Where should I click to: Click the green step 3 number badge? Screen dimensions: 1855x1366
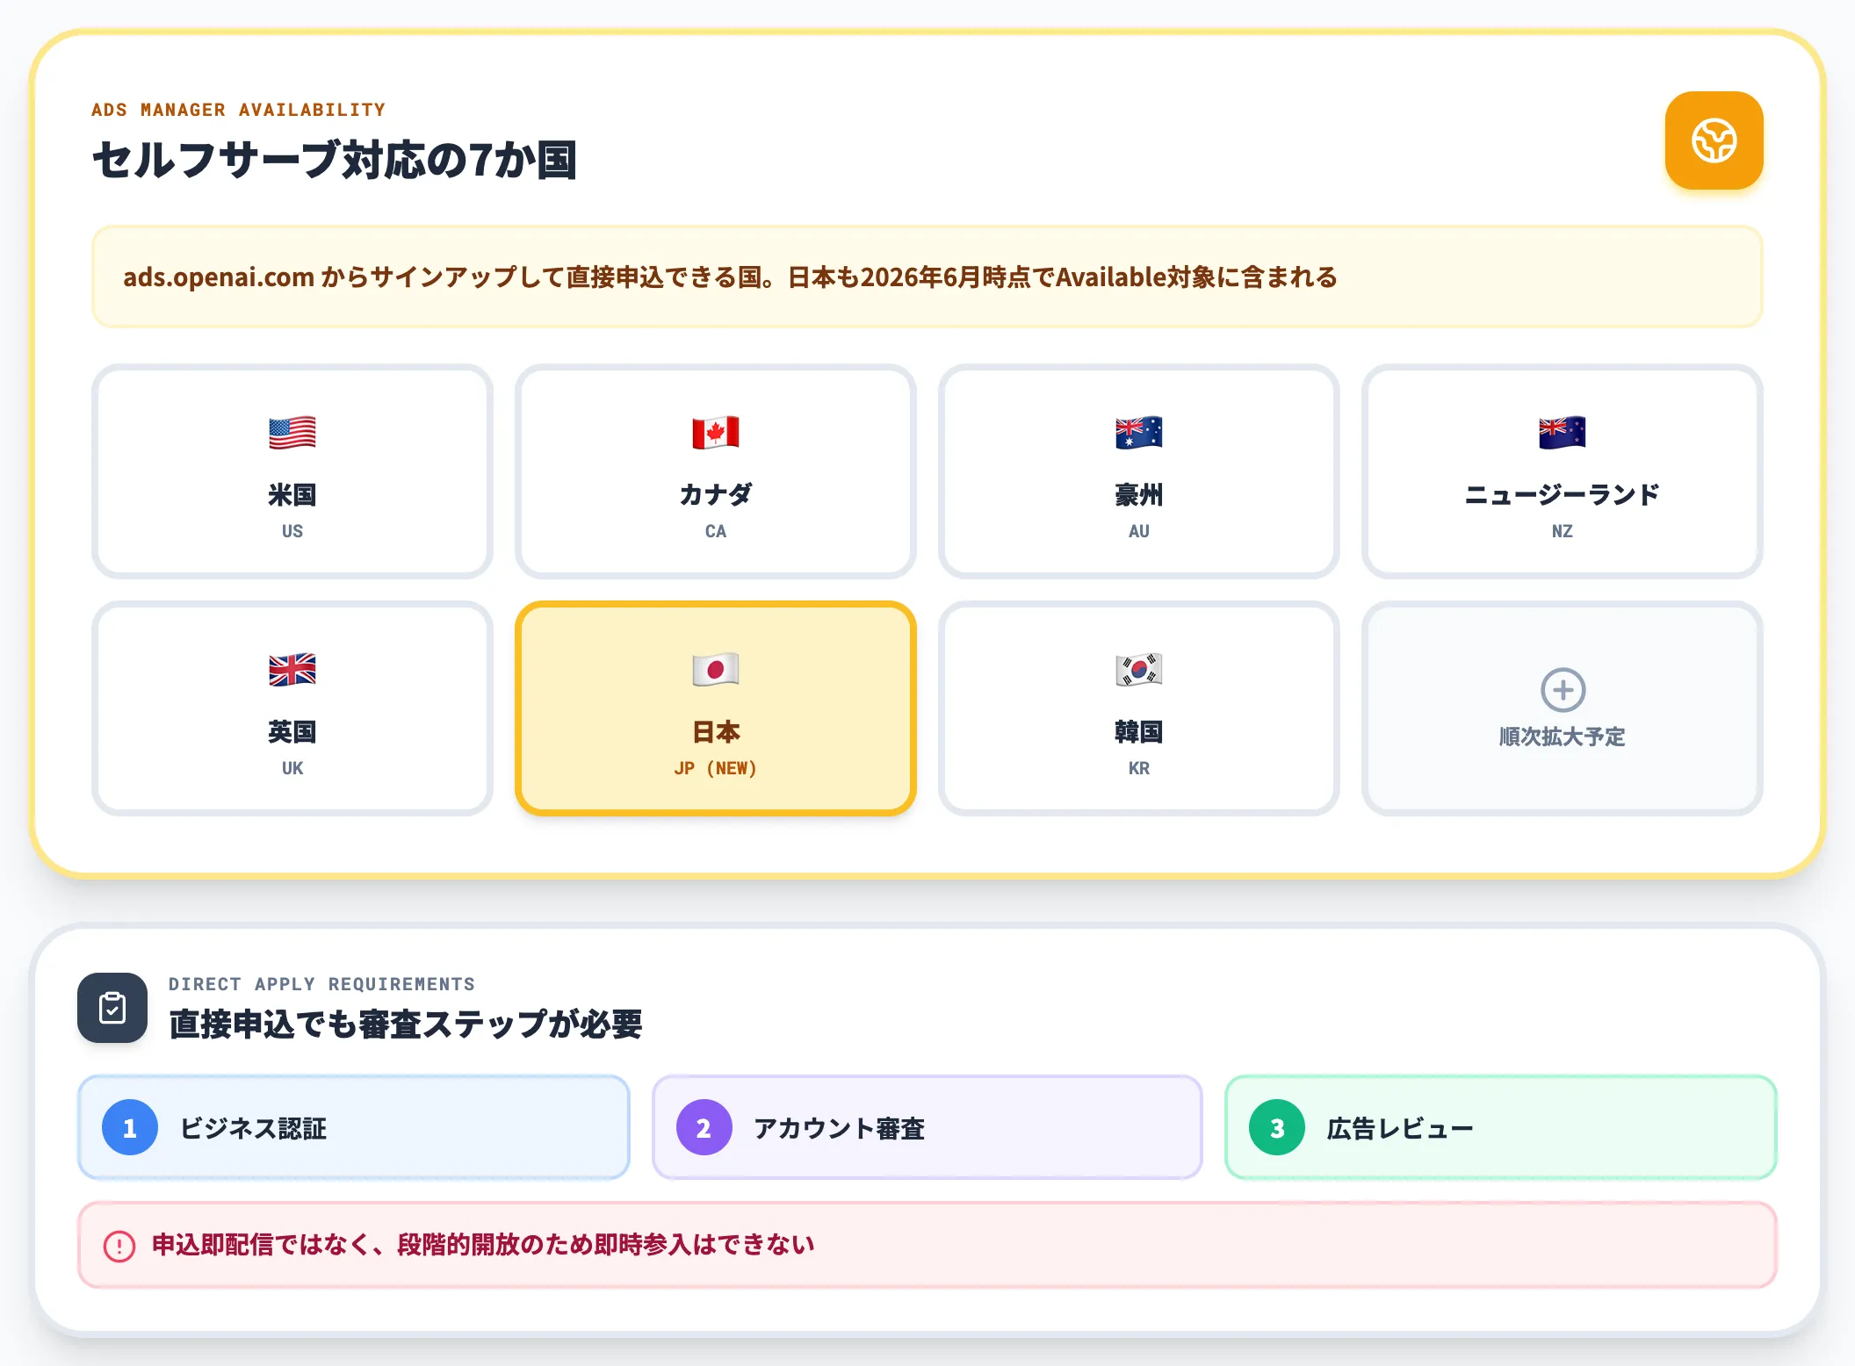[1277, 1127]
